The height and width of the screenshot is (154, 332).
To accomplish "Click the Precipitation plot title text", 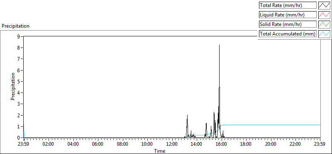I will (15, 26).
